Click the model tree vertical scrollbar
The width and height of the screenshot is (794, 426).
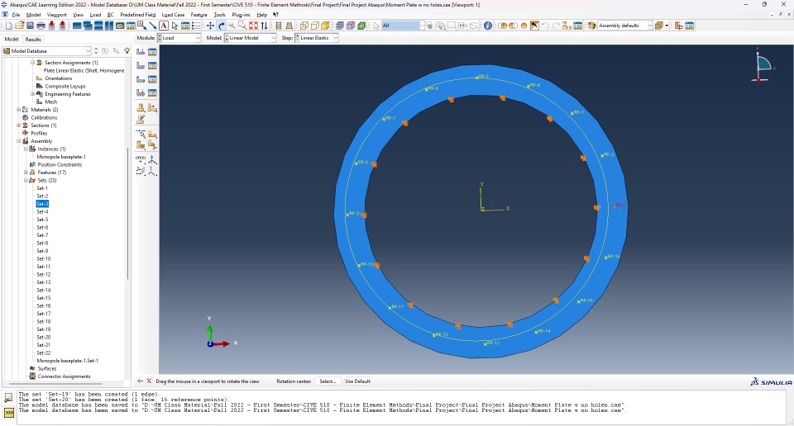point(127,212)
